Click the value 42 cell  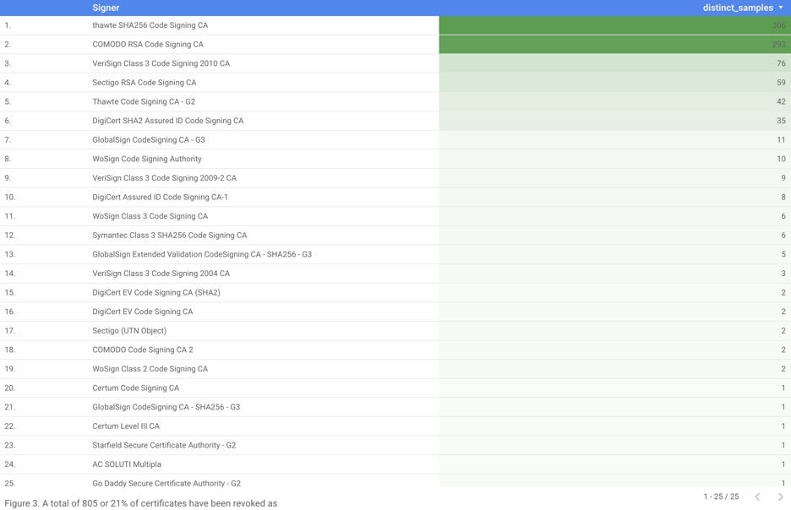615,102
